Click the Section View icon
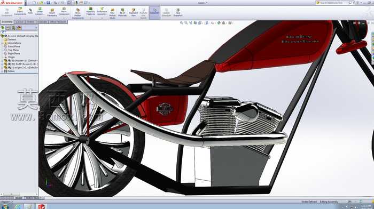This screenshot has height=209, width=374. (195, 23)
